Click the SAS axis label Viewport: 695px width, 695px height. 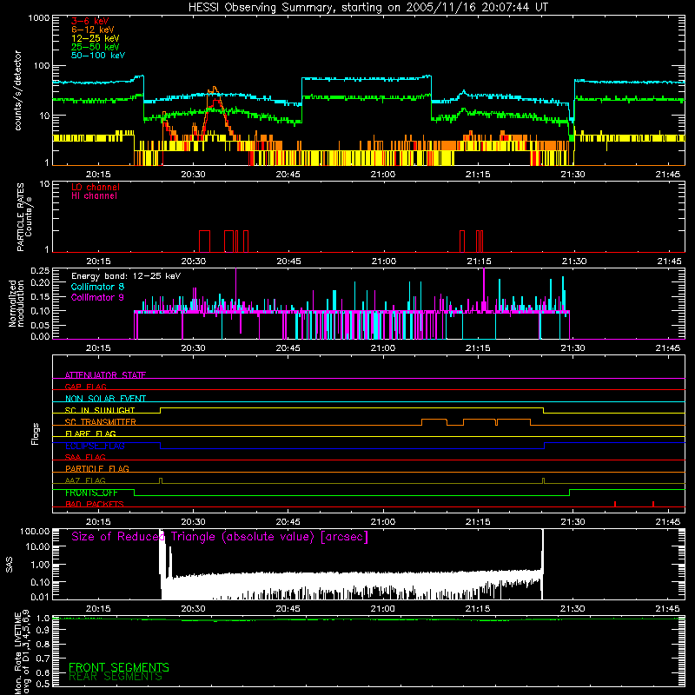click(x=10, y=565)
